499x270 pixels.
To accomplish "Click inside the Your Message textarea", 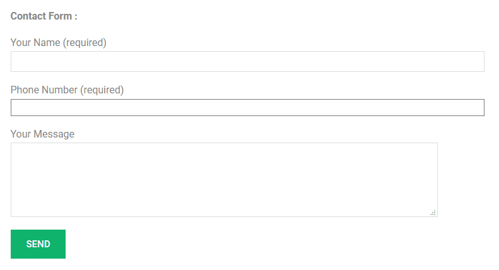I will click(x=224, y=180).
